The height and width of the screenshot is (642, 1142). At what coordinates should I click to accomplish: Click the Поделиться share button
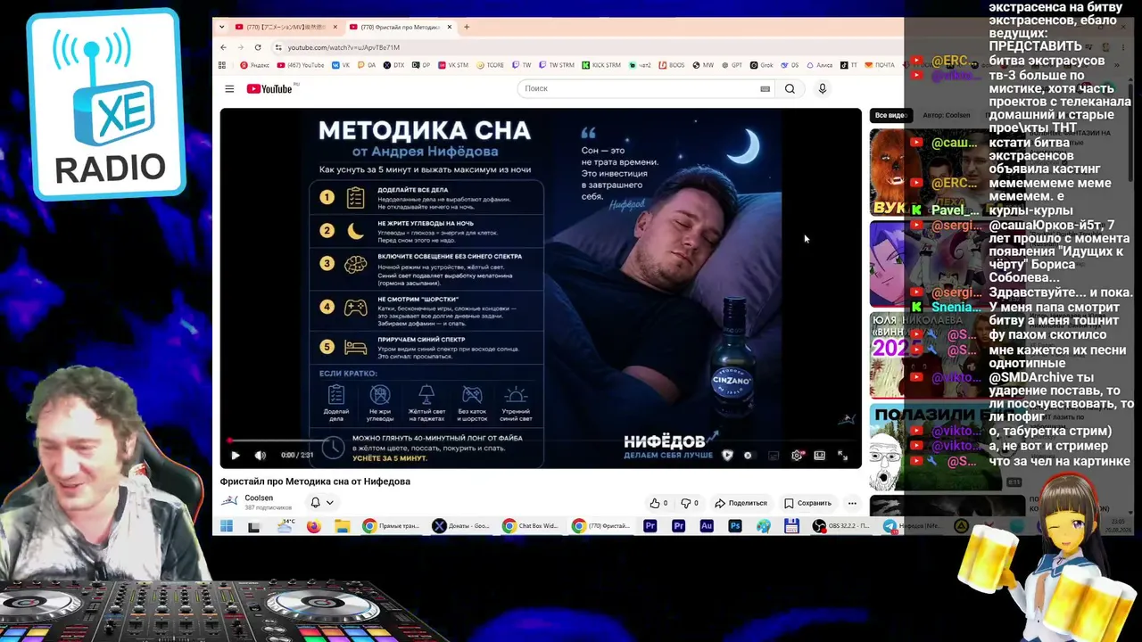pos(741,503)
